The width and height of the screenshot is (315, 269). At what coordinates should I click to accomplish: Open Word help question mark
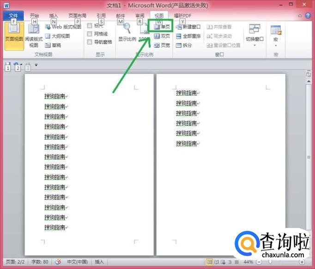pyautogui.click(x=308, y=15)
